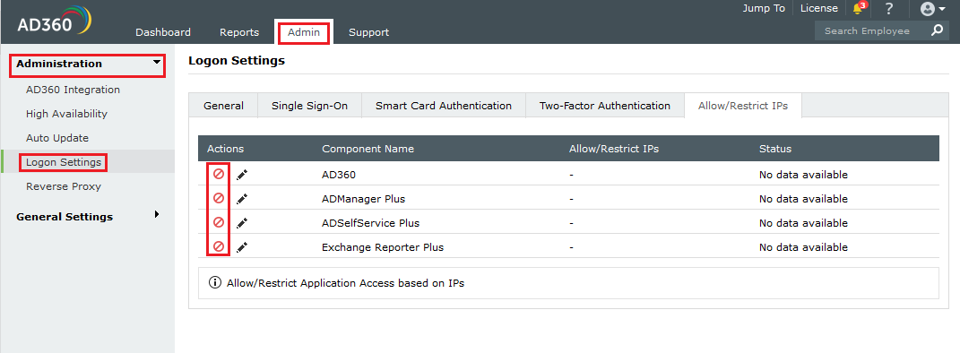This screenshot has height=353, width=960.
Task: Click the AD360 row status text
Action: click(x=803, y=175)
